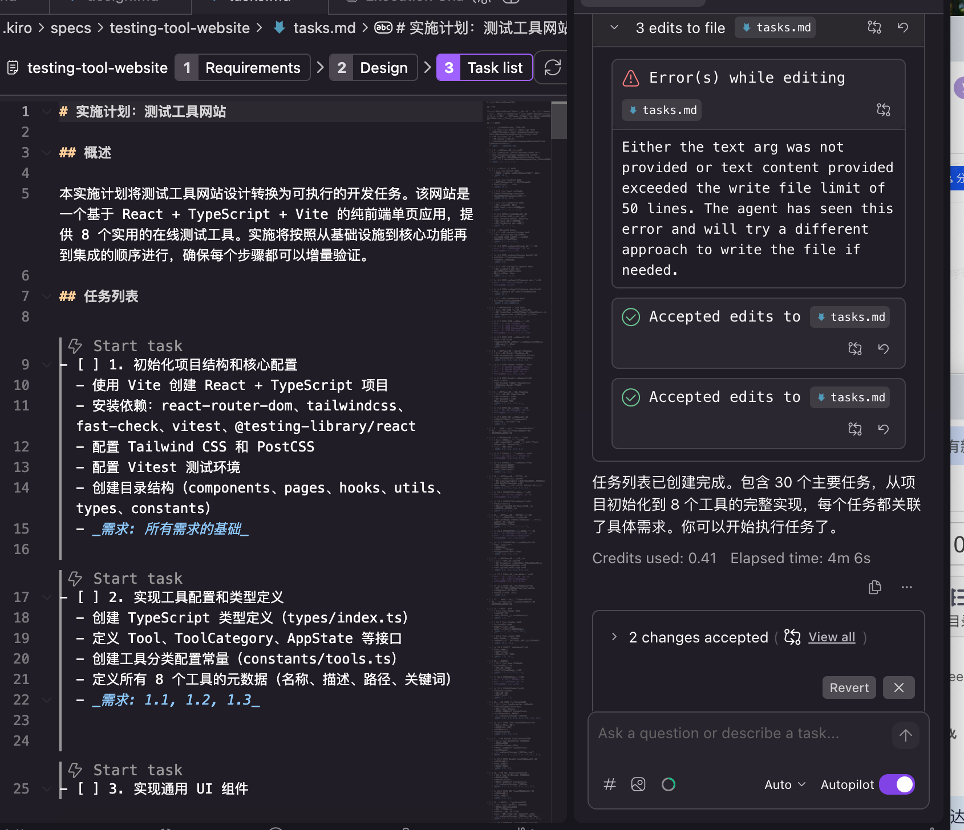This screenshot has height=830, width=964.
Task: Click the image attachment icon in chat input
Action: click(638, 784)
